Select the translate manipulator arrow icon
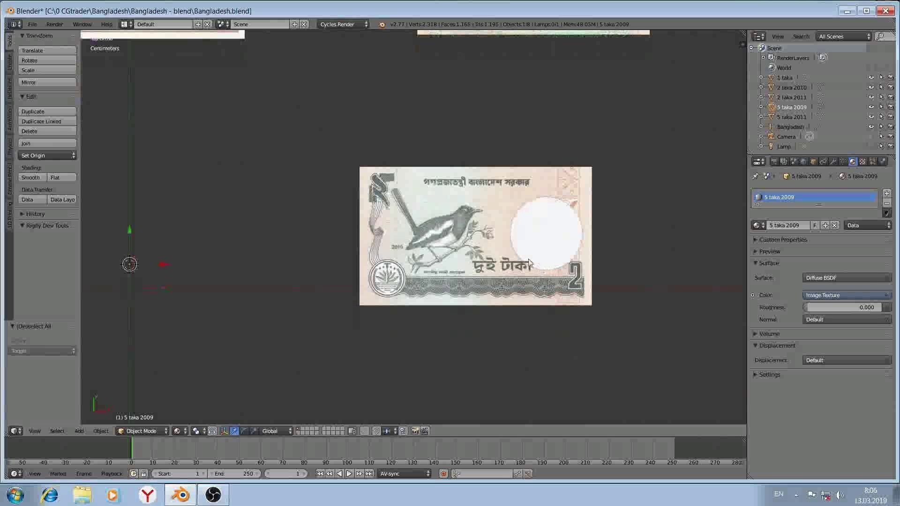The width and height of the screenshot is (900, 506). pos(234,431)
